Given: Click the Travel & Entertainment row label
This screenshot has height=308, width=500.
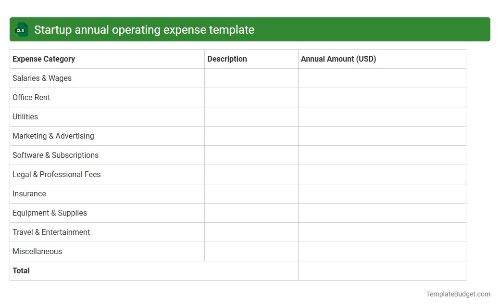Looking at the screenshot, I should 51,232.
